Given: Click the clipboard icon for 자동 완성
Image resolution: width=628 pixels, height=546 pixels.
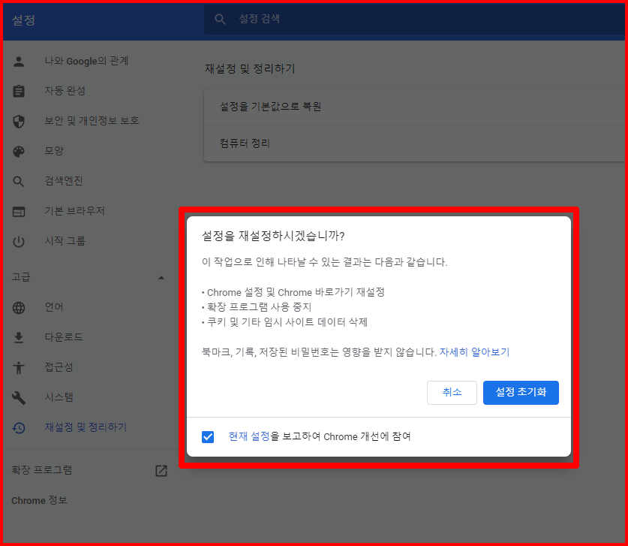Looking at the screenshot, I should click(19, 91).
